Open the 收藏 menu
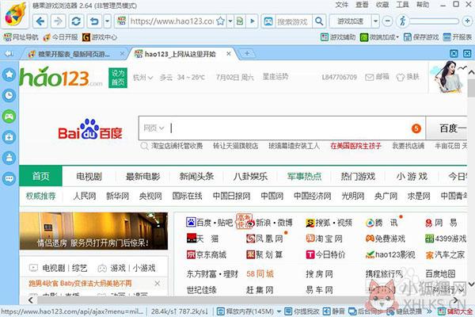Viewport: 475px width, 317px height. tap(382, 5)
